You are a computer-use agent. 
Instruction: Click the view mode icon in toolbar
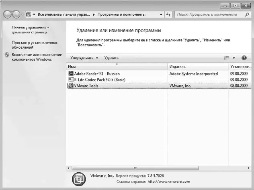point(226,58)
